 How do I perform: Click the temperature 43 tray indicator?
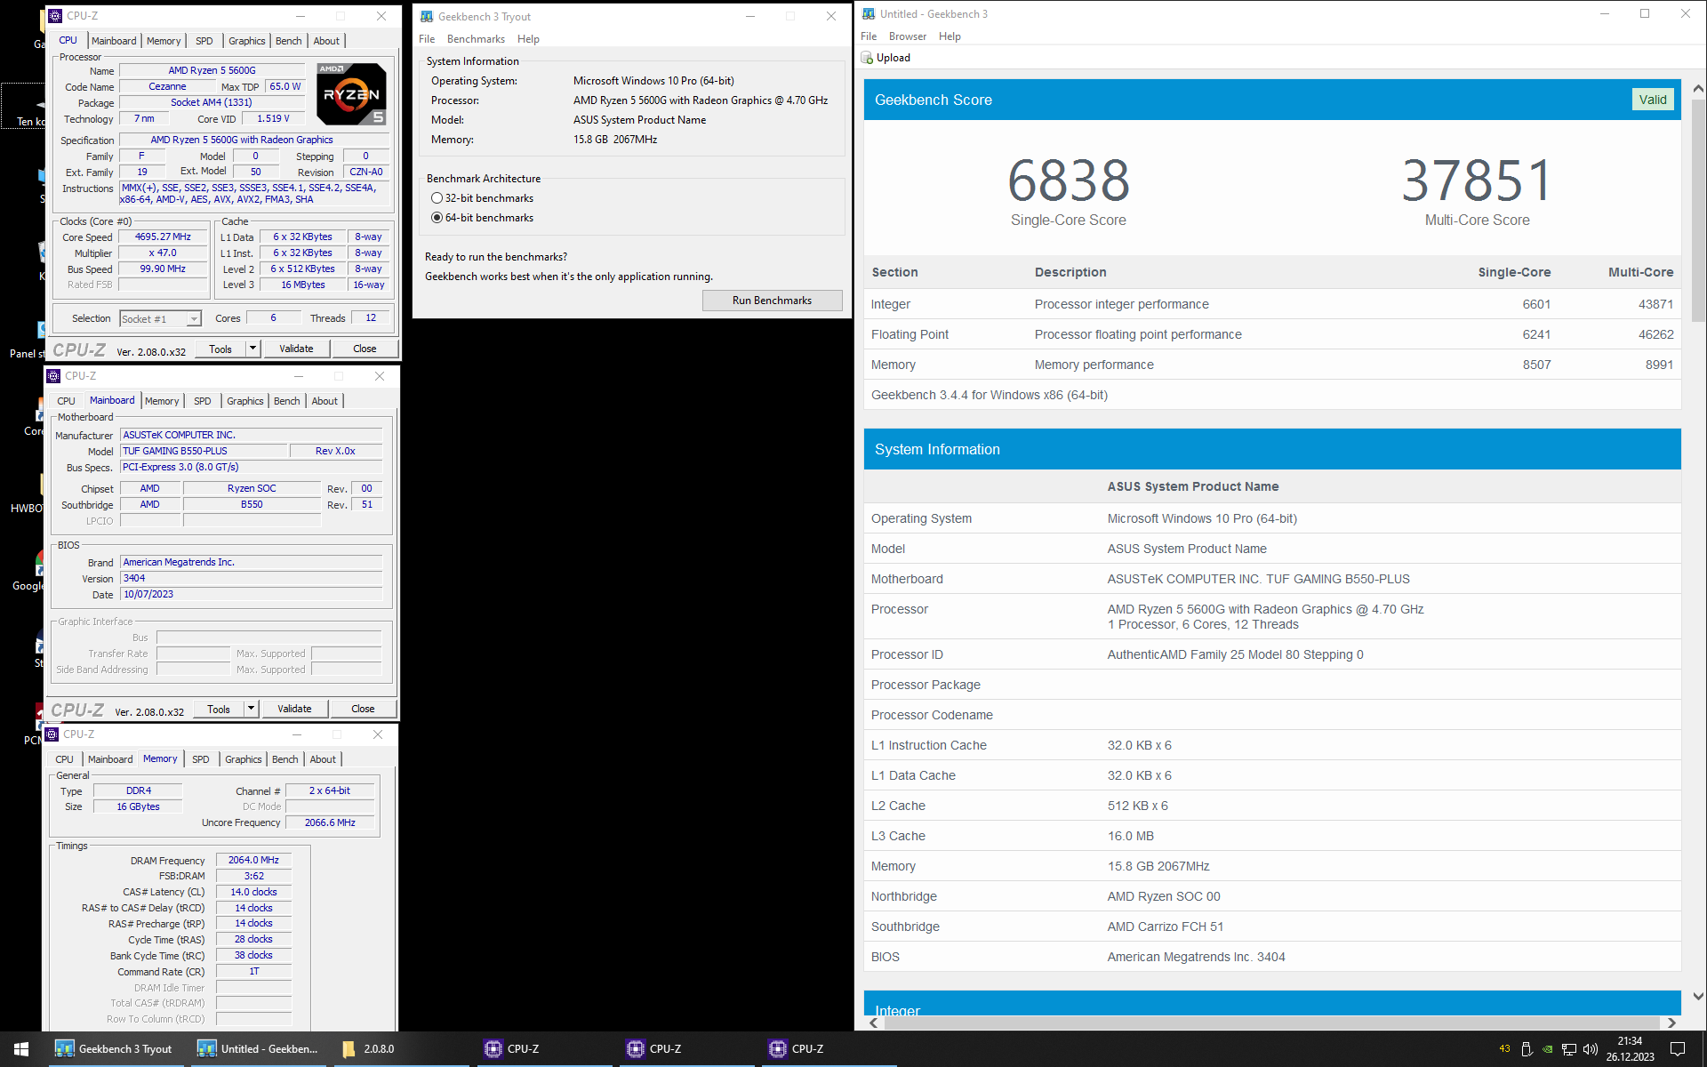[x=1504, y=1049]
